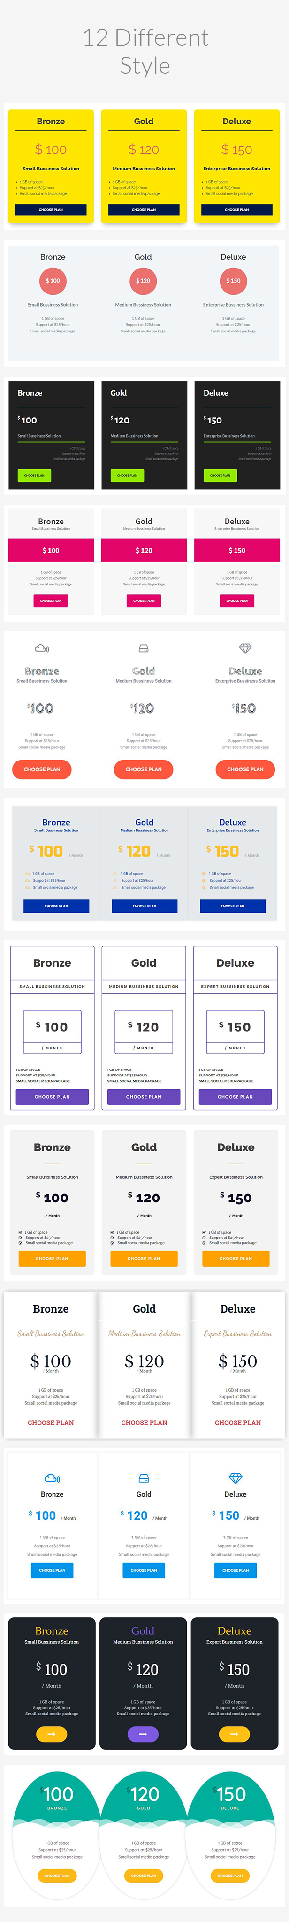Click the blue cloud icon above Bronze
This screenshot has height=1922, width=289.
tap(52, 1478)
